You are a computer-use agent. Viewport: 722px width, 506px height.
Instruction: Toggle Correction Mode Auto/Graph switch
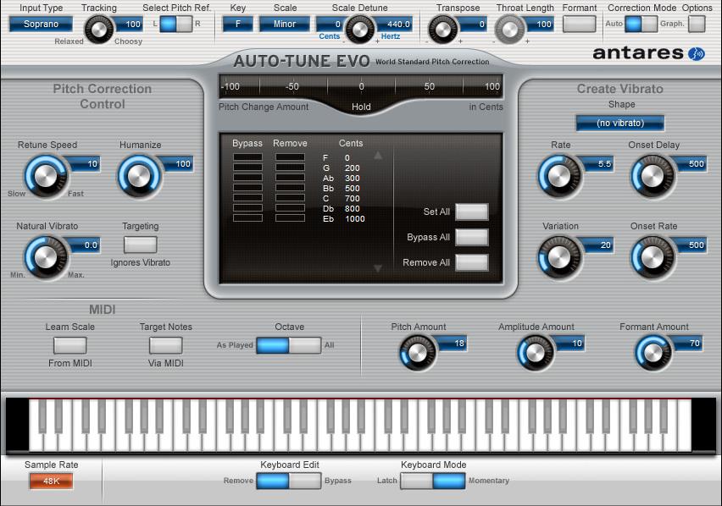(641, 24)
